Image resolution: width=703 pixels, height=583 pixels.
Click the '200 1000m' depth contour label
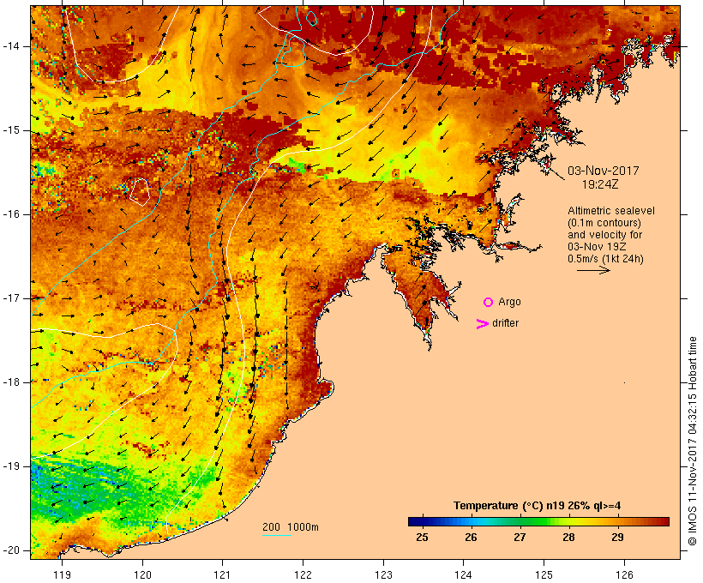point(291,527)
